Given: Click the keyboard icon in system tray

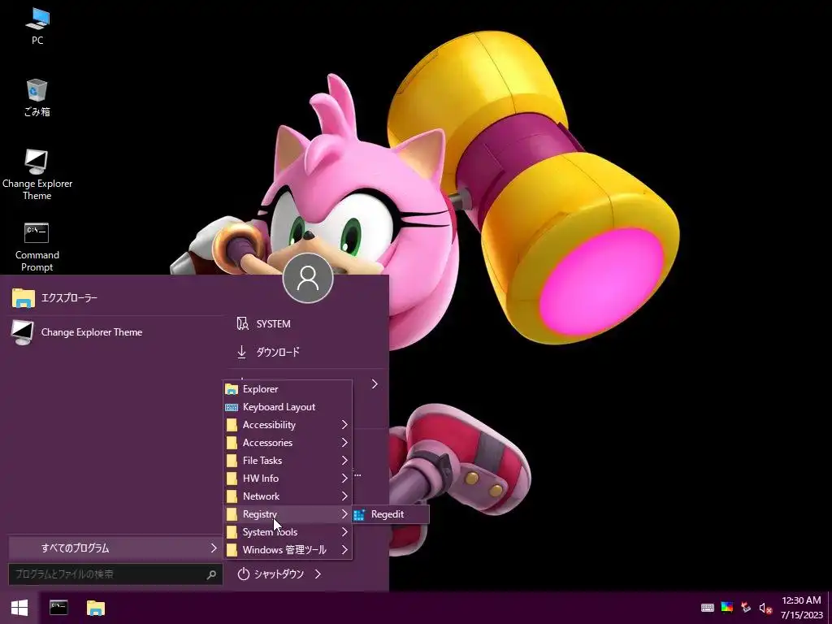Looking at the screenshot, I should coord(708,608).
